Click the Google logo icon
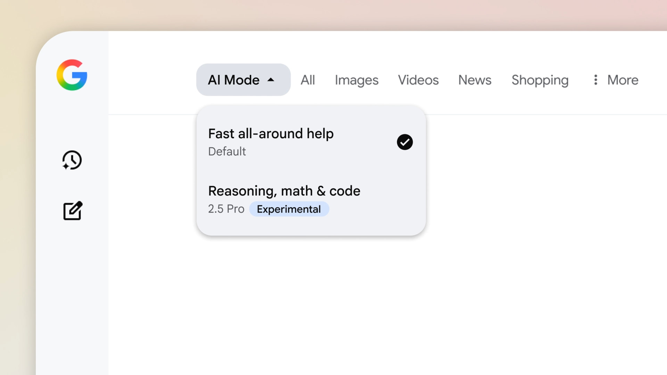The image size is (667, 375). click(x=72, y=75)
